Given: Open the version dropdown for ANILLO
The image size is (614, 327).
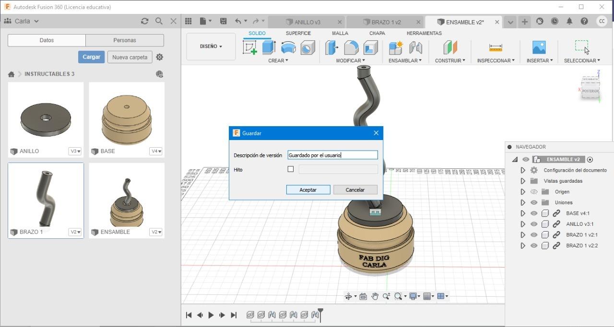Looking at the screenshot, I should pyautogui.click(x=75, y=151).
